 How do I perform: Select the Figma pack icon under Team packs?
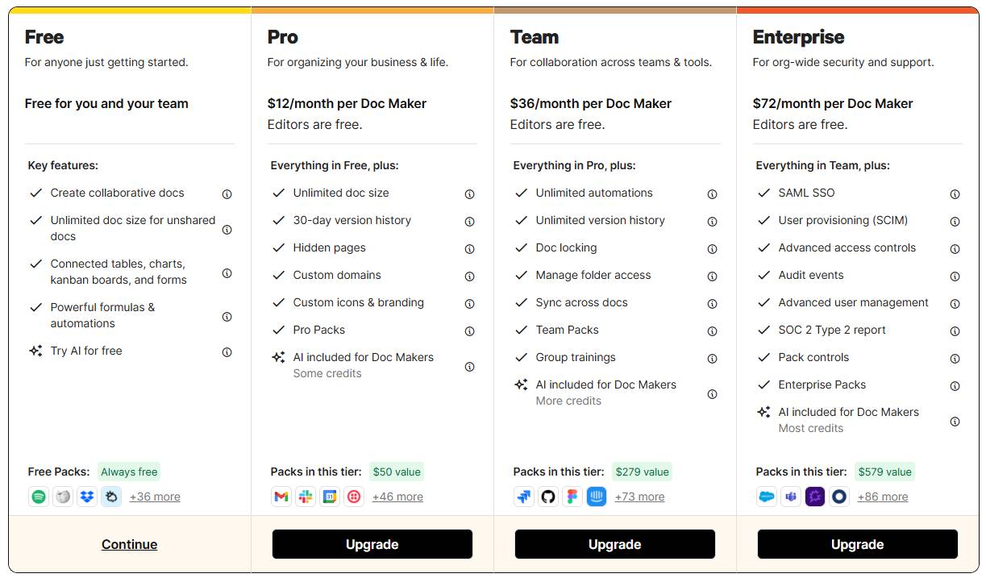click(x=572, y=497)
